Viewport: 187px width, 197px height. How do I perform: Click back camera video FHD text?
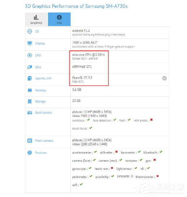[x=89, y=116]
